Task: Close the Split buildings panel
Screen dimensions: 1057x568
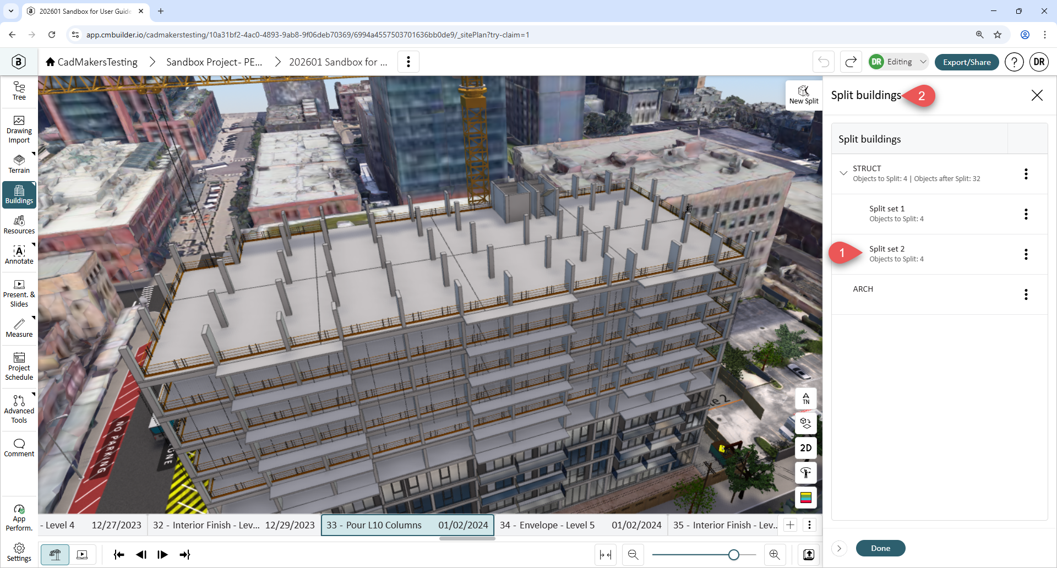Action: [1037, 95]
